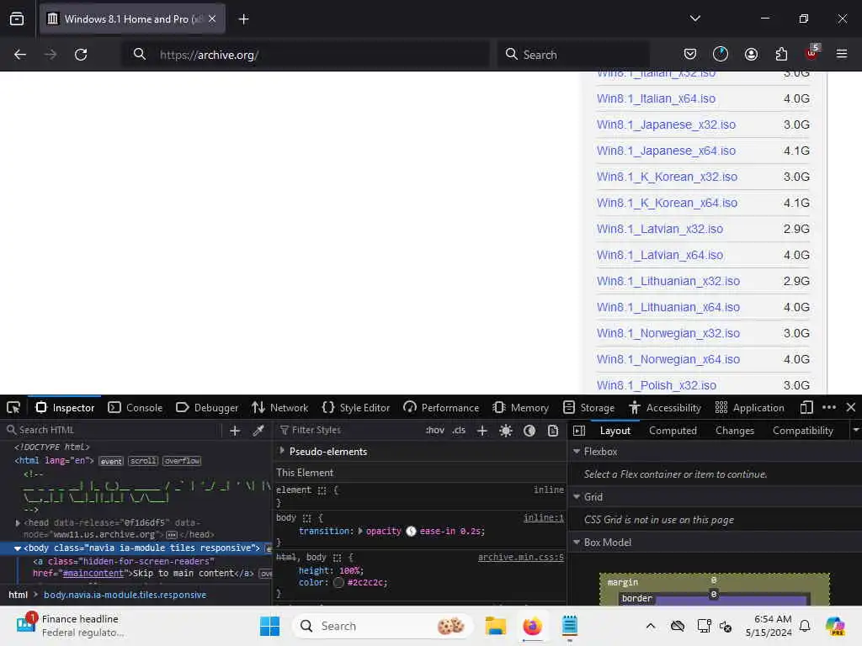Open the sidebar tabs overflow dropdown
The height and width of the screenshot is (646, 862).
pos(855,430)
